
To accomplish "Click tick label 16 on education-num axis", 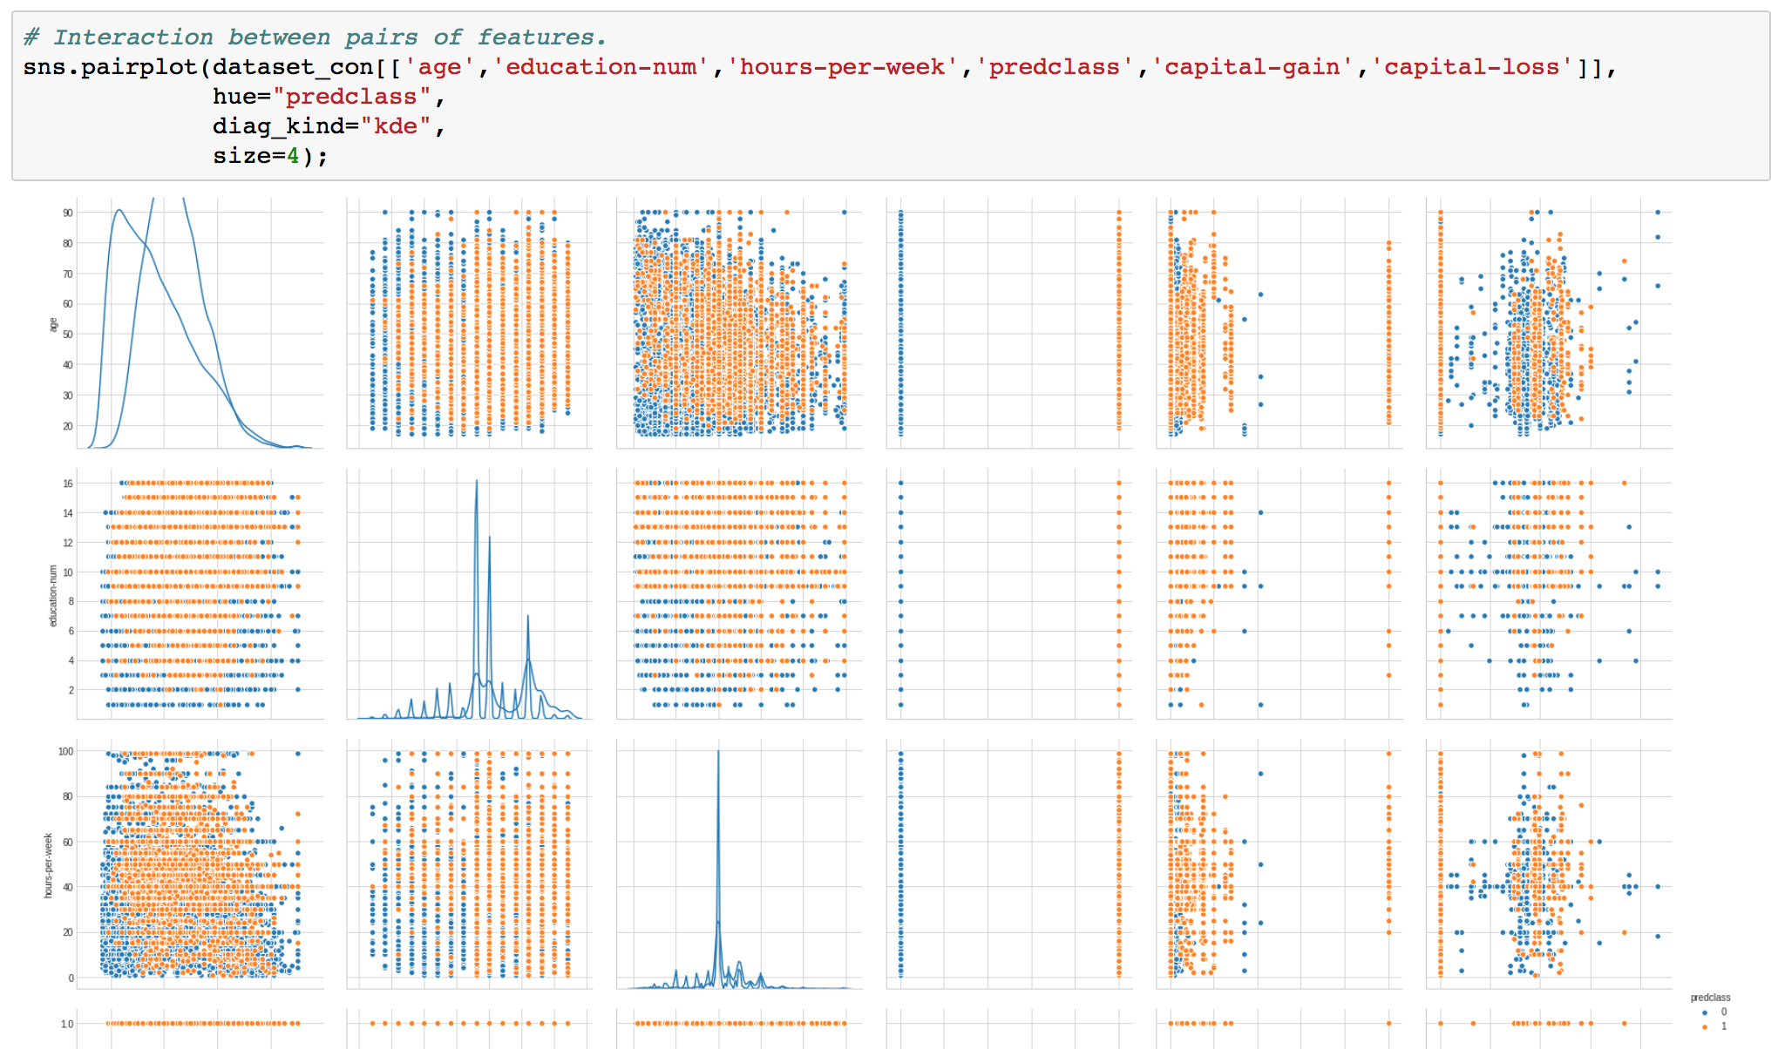I will (x=68, y=484).
